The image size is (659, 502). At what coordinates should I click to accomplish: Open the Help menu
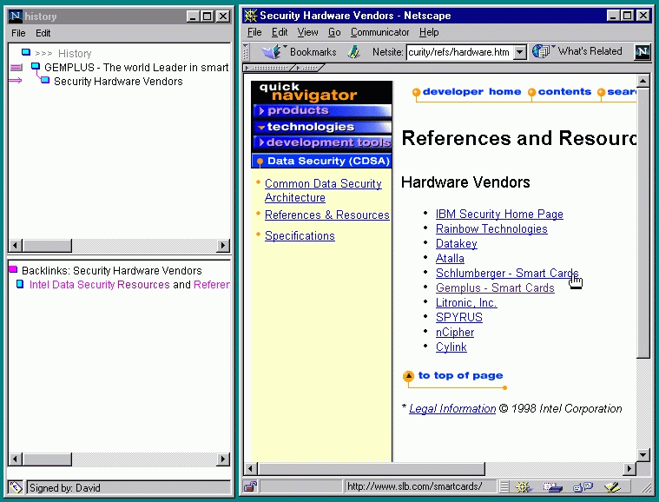pyautogui.click(x=429, y=32)
